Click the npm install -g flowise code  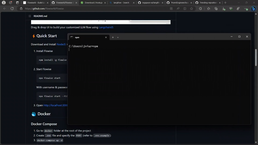pyautogui.click(x=53, y=60)
